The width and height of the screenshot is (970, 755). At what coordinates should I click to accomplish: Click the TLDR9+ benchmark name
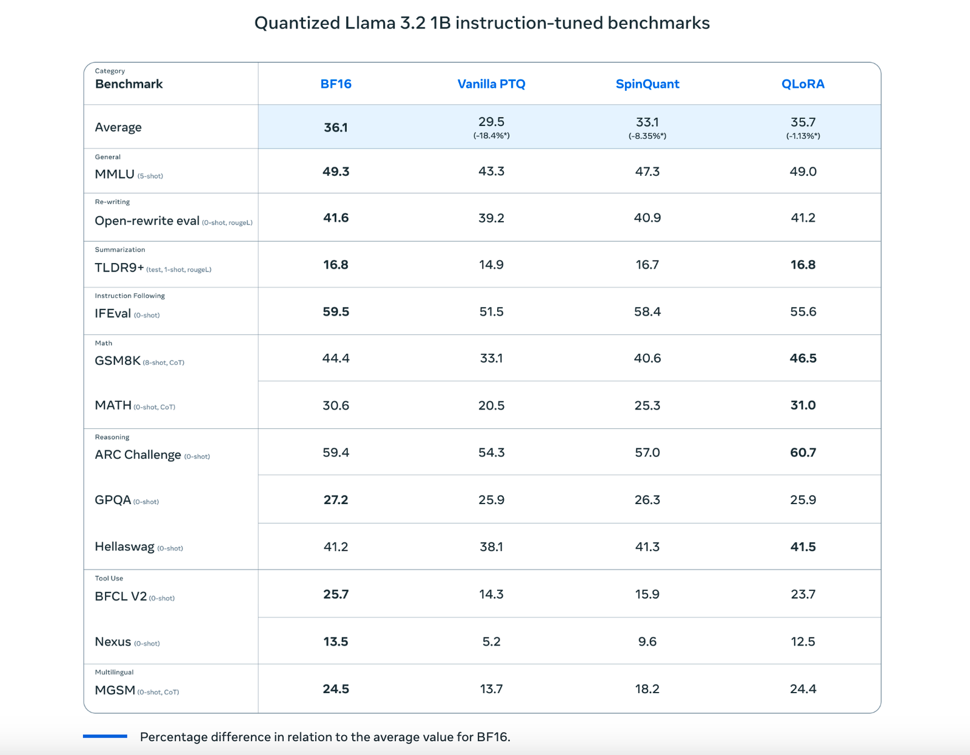pyautogui.click(x=119, y=267)
